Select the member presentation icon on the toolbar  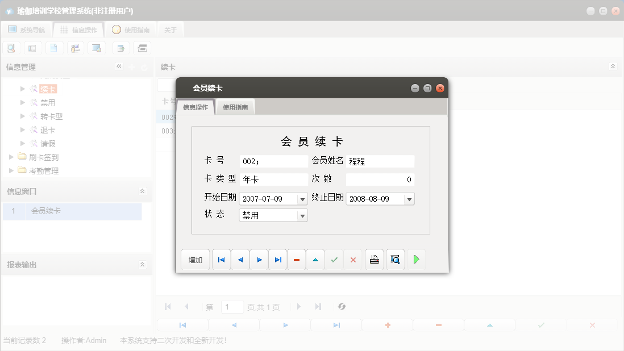pyautogui.click(x=75, y=48)
